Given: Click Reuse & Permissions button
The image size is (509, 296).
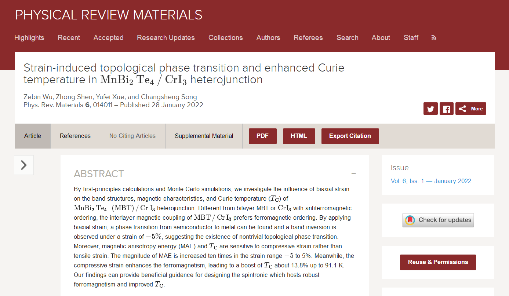Looking at the screenshot, I should [438, 262].
